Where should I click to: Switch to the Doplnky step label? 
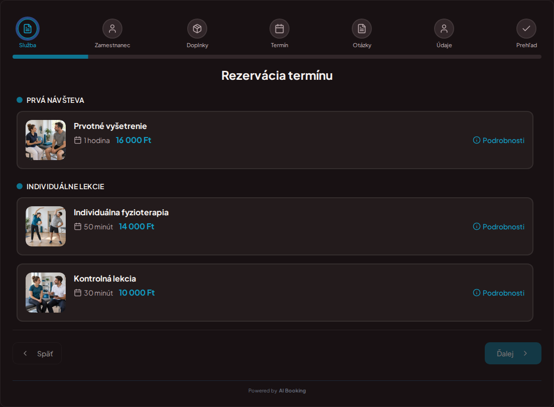point(197,45)
